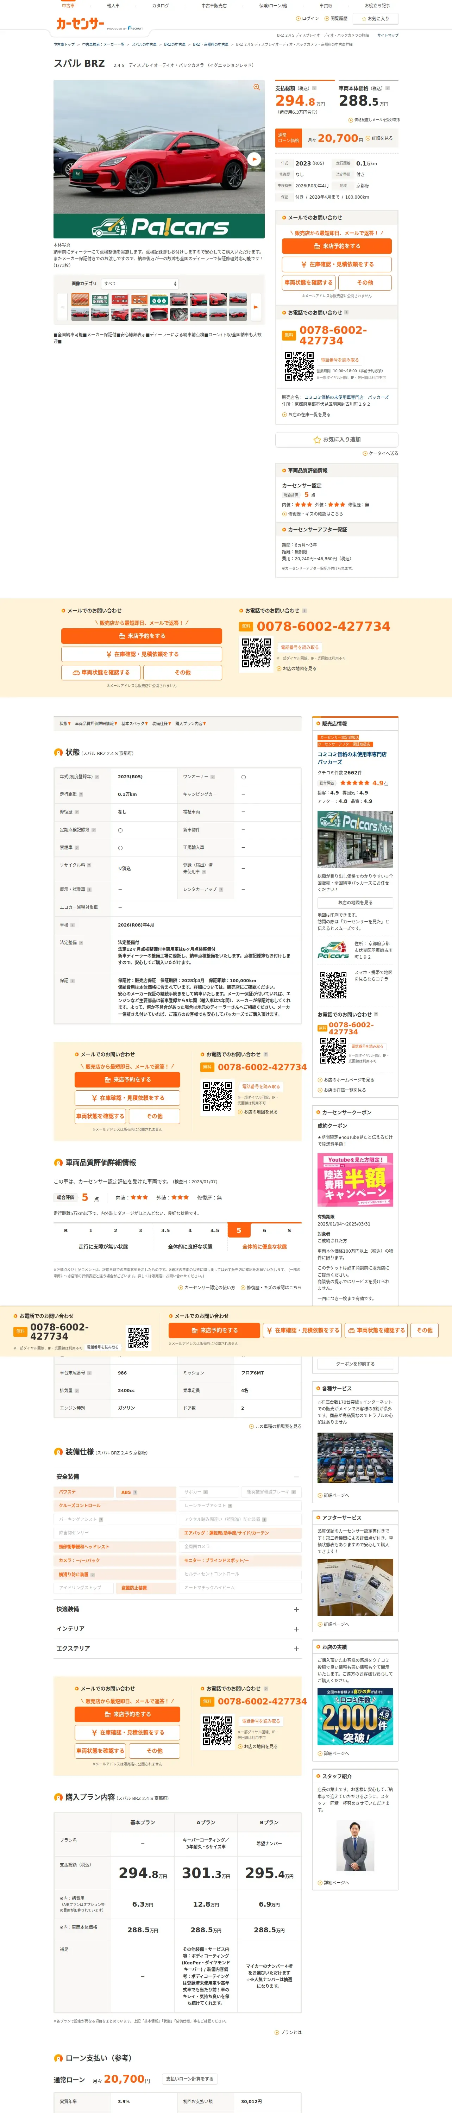Image resolution: width=452 pixels, height=2113 pixels.
Task: Select お役立ち記事 top navigation tab
Action: pos(377,6)
